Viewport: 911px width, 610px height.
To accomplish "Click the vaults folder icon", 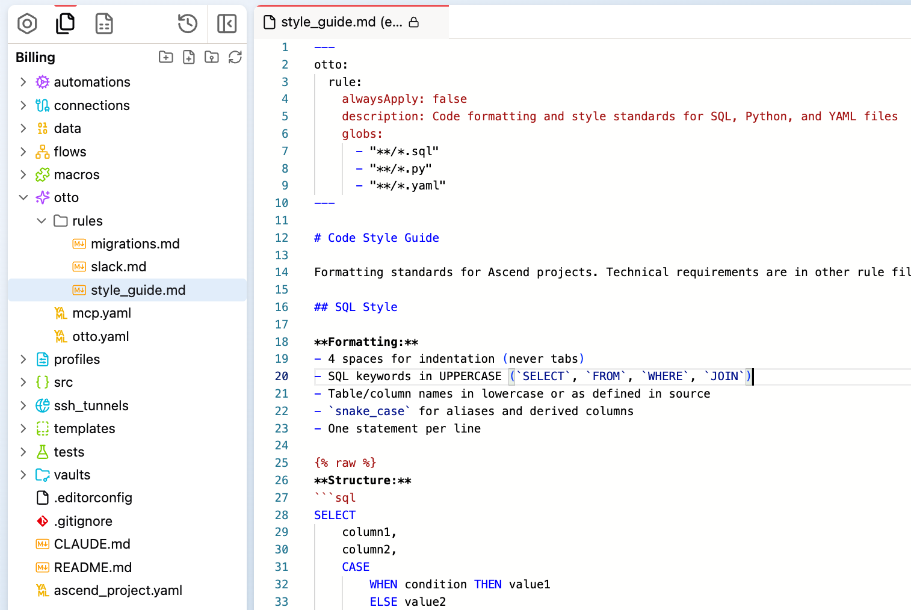I will click(43, 475).
